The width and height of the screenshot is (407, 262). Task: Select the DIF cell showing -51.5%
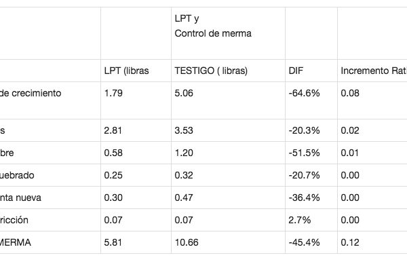click(311, 153)
